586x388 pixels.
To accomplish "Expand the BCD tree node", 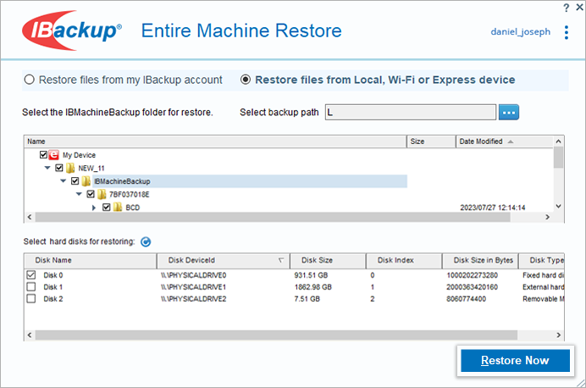I will pyautogui.click(x=94, y=208).
